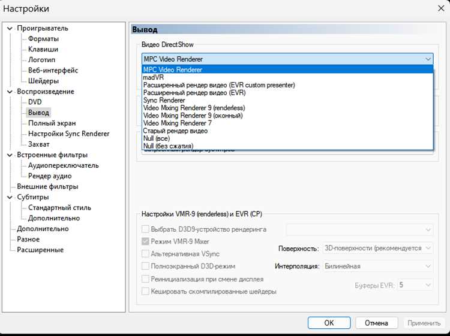Image resolution: width=450 pixels, height=336 pixels.
Task: Open the D3D9 device dropdown
Action: [x=359, y=229]
